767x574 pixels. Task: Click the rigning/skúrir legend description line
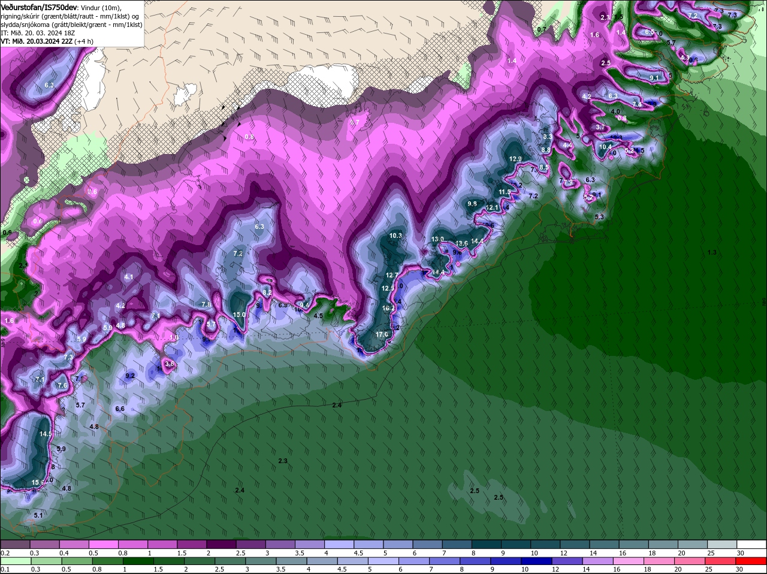(x=71, y=16)
